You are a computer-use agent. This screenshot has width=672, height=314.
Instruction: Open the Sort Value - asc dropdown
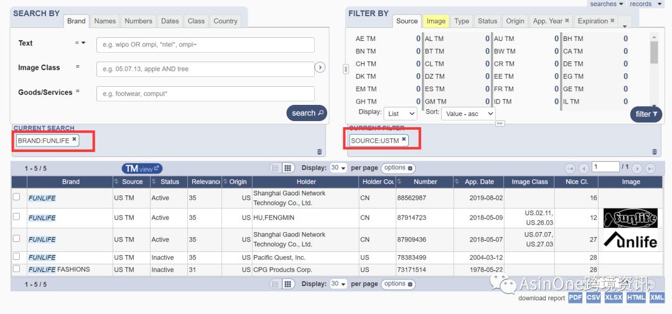[x=468, y=114]
